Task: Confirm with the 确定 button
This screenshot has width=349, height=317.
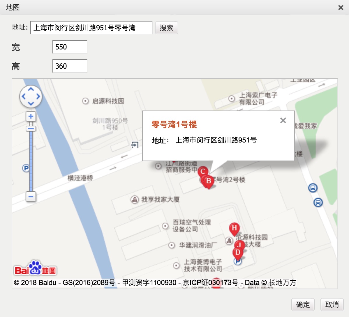Action: point(303,304)
